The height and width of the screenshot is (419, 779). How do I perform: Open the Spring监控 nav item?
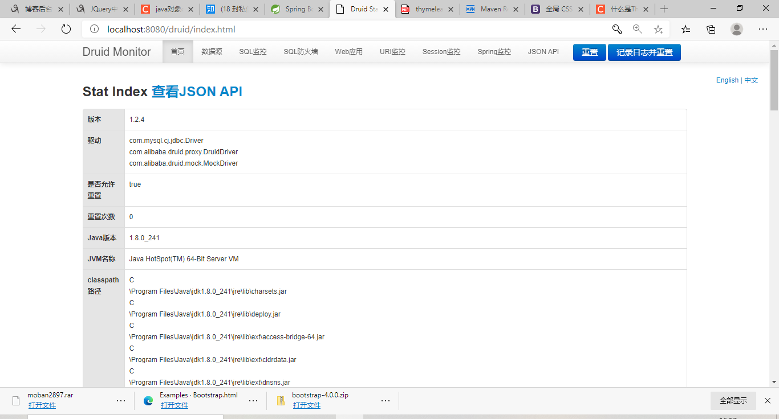pyautogui.click(x=494, y=52)
